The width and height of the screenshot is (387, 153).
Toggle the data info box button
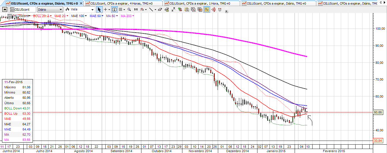[x=114, y=10]
